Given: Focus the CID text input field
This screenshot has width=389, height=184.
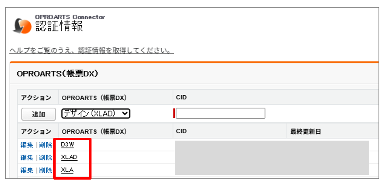Looking at the screenshot, I should [x=221, y=114].
